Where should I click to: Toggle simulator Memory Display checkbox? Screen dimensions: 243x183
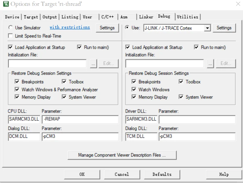[17, 97]
